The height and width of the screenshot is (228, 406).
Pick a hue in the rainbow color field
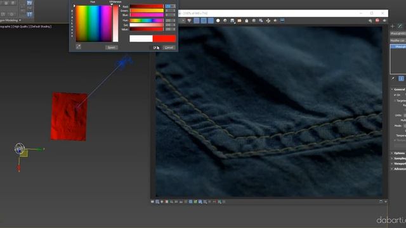[x=94, y=23]
